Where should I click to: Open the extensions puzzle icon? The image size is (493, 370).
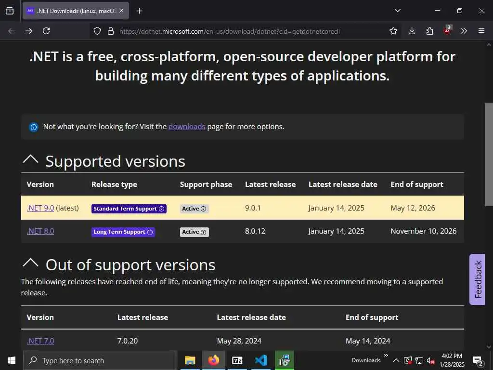pyautogui.click(x=429, y=31)
